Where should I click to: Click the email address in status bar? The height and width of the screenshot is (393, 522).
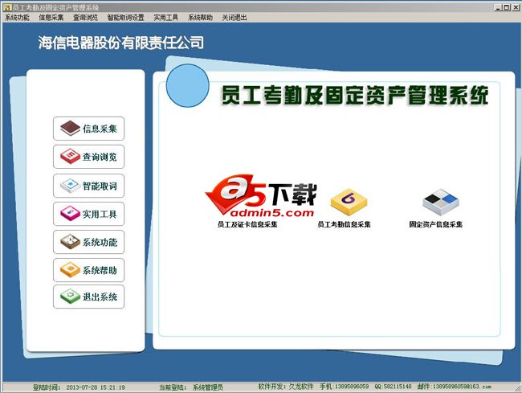(x=462, y=387)
